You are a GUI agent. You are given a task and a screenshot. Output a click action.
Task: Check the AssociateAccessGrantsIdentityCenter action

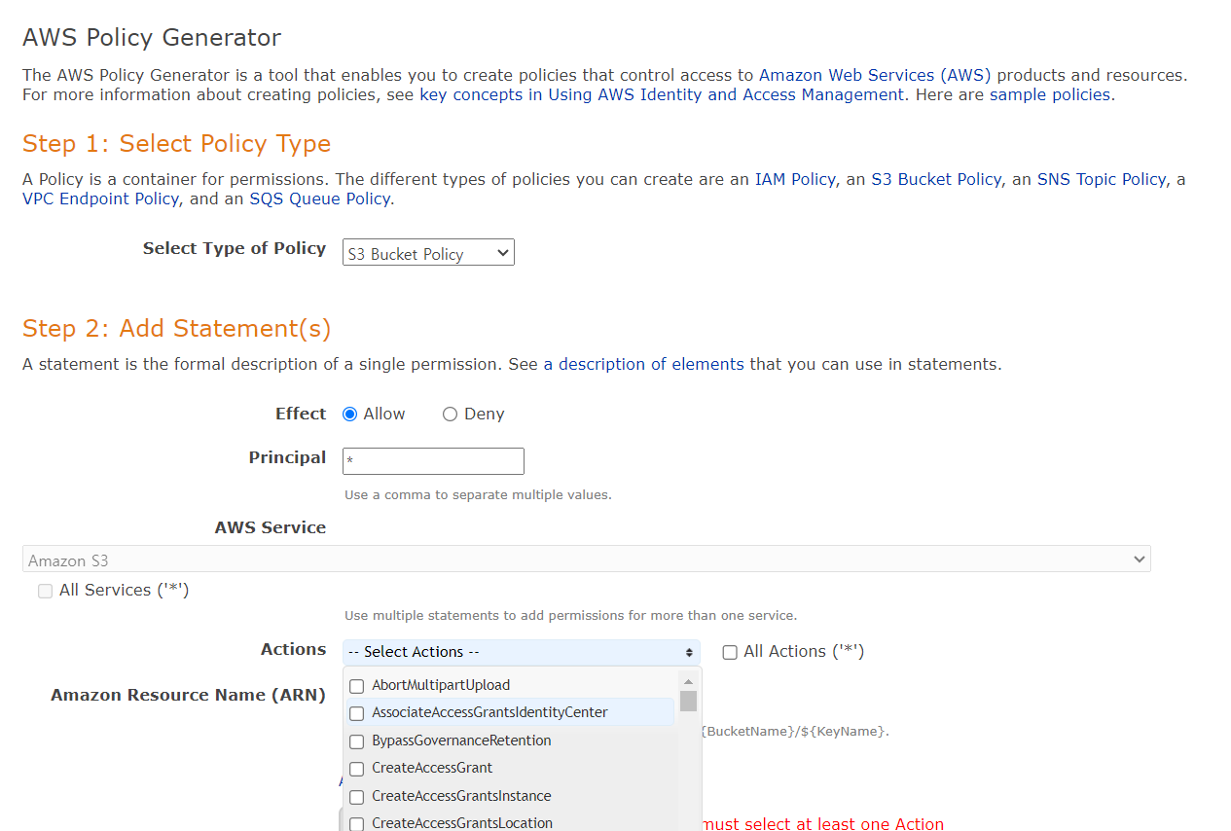pos(357,713)
